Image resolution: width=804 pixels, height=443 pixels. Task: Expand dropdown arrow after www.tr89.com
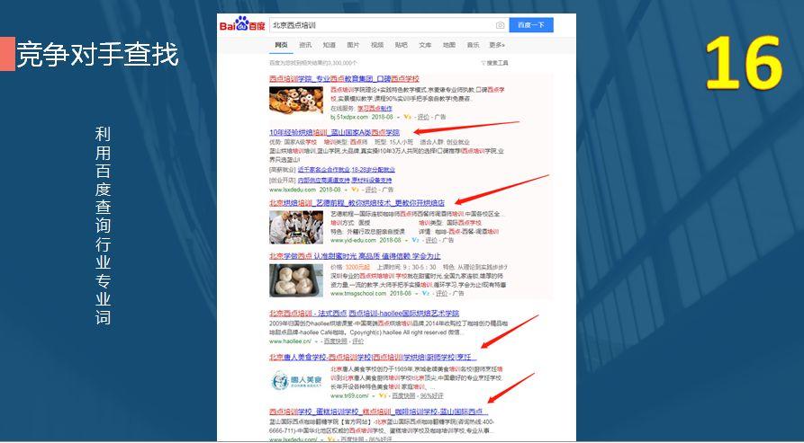point(374,396)
